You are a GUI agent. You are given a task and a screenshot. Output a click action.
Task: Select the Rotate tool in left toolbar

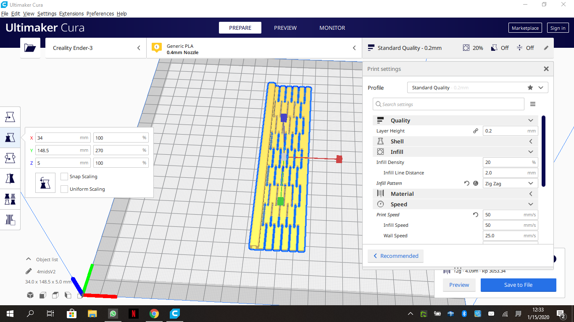pyautogui.click(x=10, y=158)
